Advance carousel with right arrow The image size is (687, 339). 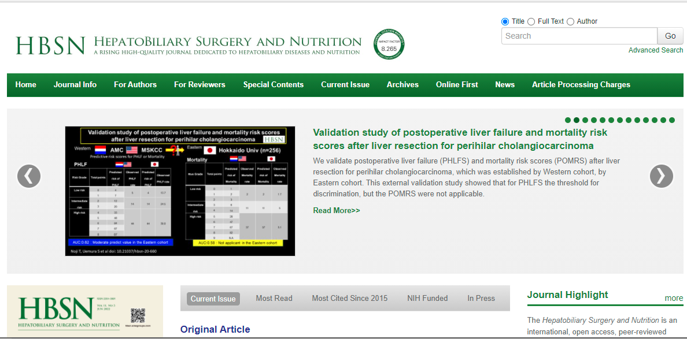click(x=662, y=176)
